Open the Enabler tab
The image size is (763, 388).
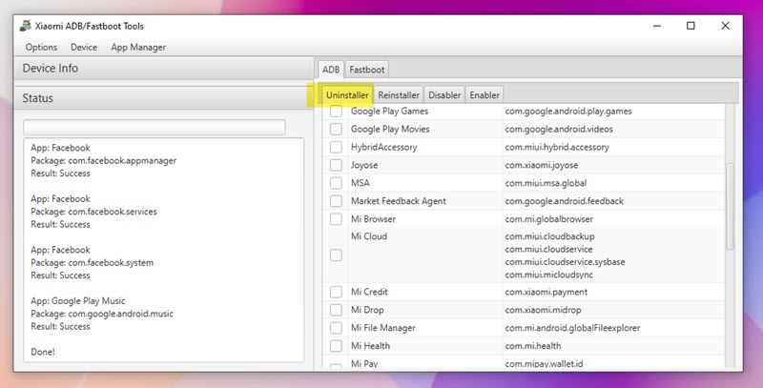click(485, 94)
